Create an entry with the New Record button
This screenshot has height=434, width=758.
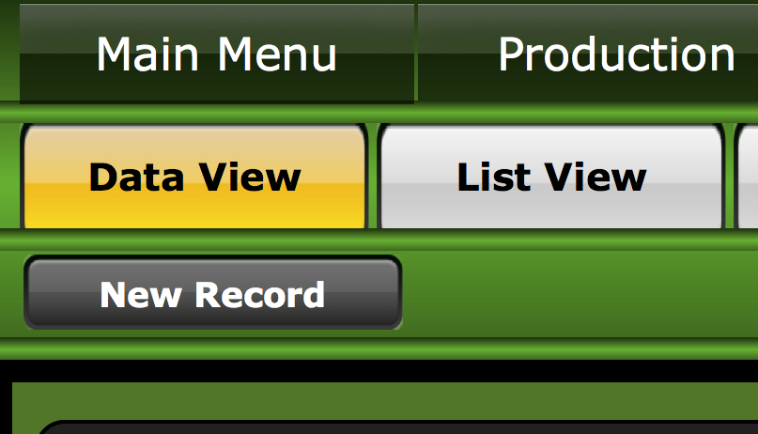(x=212, y=293)
